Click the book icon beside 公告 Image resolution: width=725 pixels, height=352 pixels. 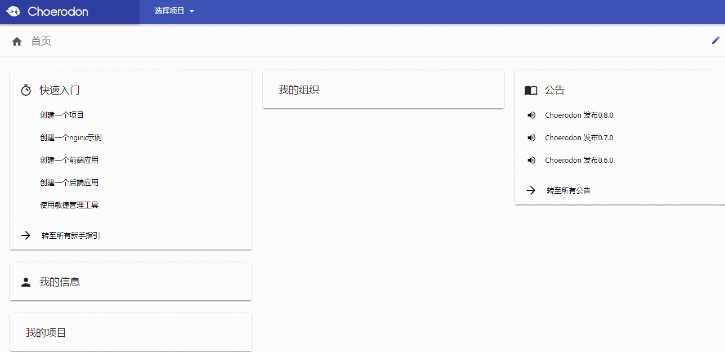point(531,90)
